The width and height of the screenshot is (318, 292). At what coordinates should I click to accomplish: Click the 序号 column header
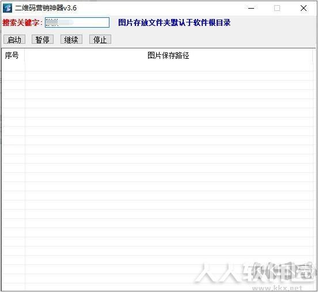pyautogui.click(x=13, y=55)
